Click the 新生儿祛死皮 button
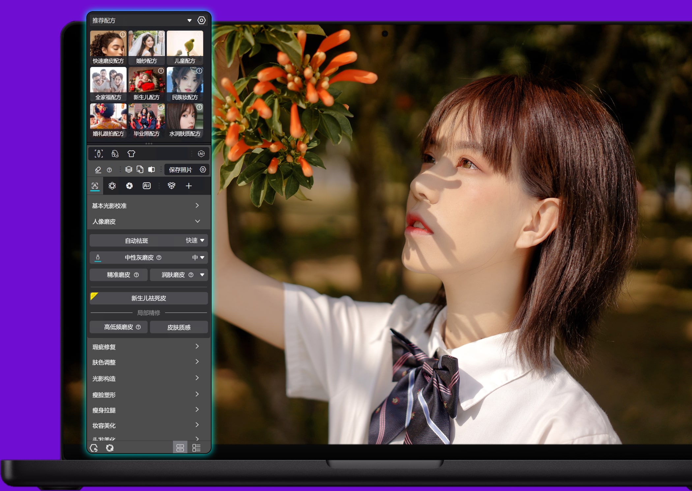Image resolution: width=692 pixels, height=491 pixels. point(149,298)
